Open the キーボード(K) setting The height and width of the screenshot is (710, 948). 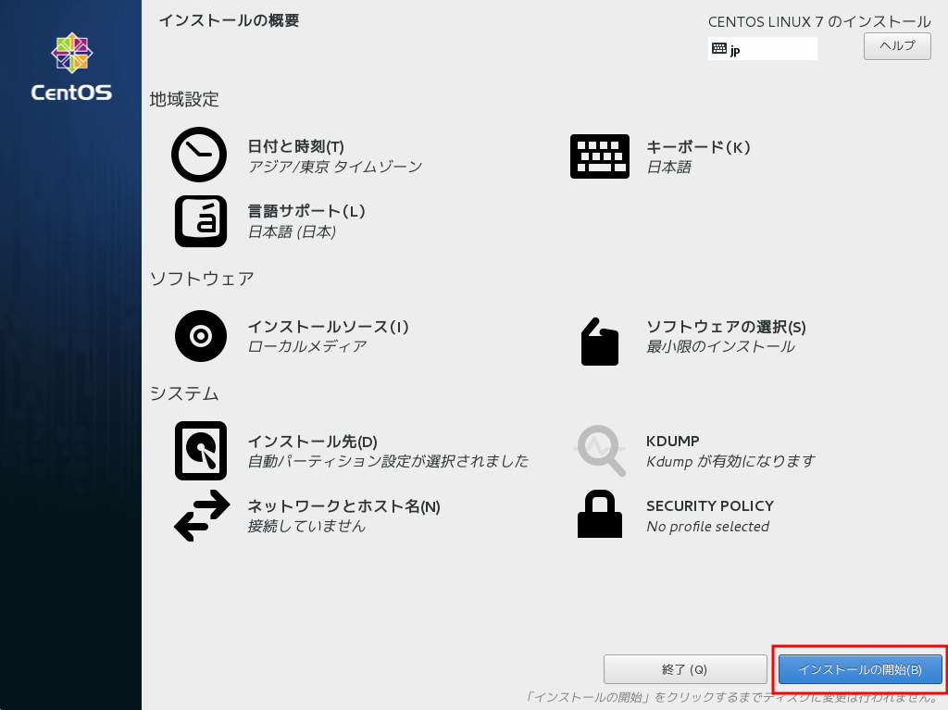(x=698, y=147)
